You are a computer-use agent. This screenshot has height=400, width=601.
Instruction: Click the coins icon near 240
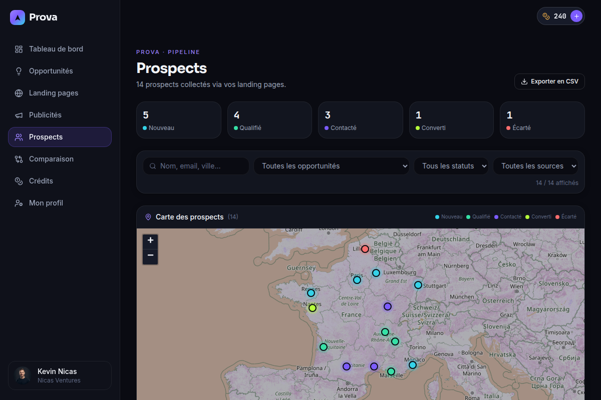pyautogui.click(x=546, y=16)
